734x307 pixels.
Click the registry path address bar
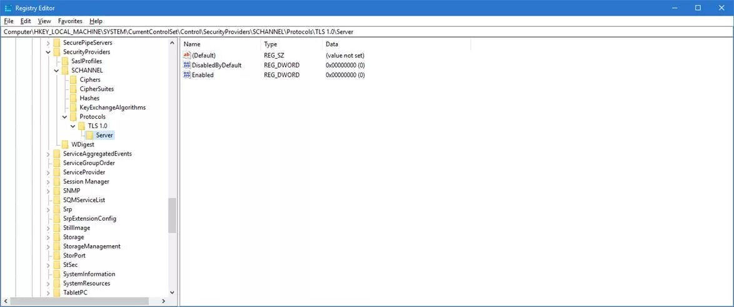[367, 32]
